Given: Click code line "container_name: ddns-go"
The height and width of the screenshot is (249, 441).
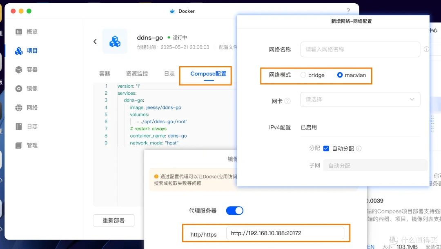Looking at the screenshot, I should coord(158,136).
